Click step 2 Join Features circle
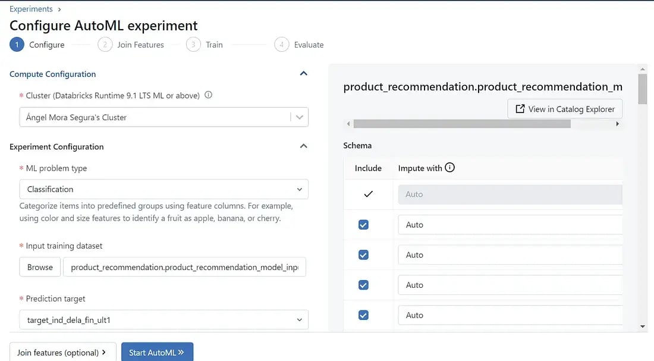This screenshot has height=361, width=654. [105, 45]
